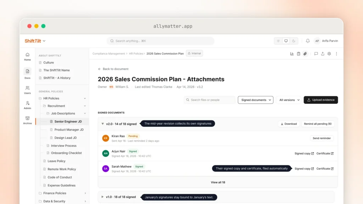
Task: Open the more options kebab menu
Action: tap(336, 54)
